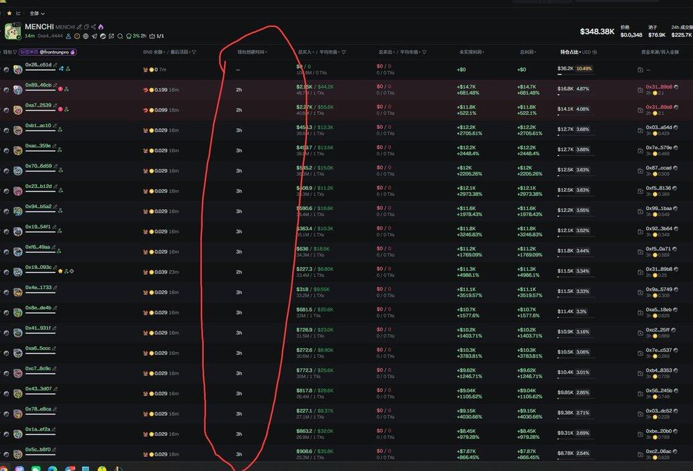The image size is (693, 471).
Task: Click the star favorite icon at top left
Action: (x=9, y=13)
